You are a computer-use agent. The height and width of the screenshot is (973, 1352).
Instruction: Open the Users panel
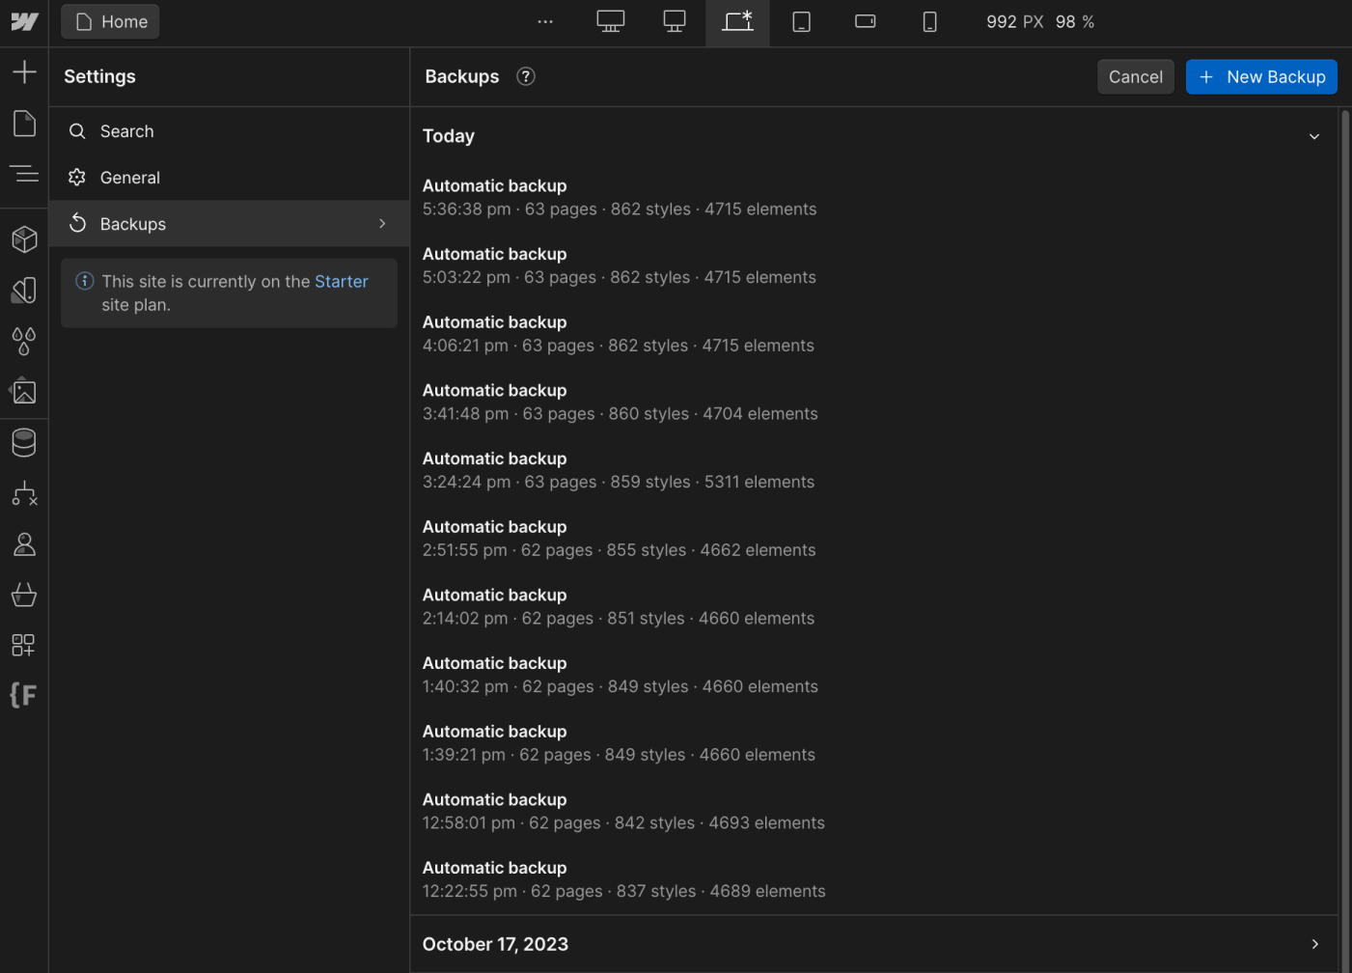point(23,543)
